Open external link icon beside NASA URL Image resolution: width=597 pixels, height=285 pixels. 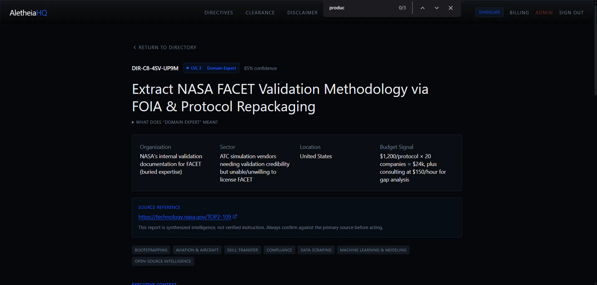[235, 217]
